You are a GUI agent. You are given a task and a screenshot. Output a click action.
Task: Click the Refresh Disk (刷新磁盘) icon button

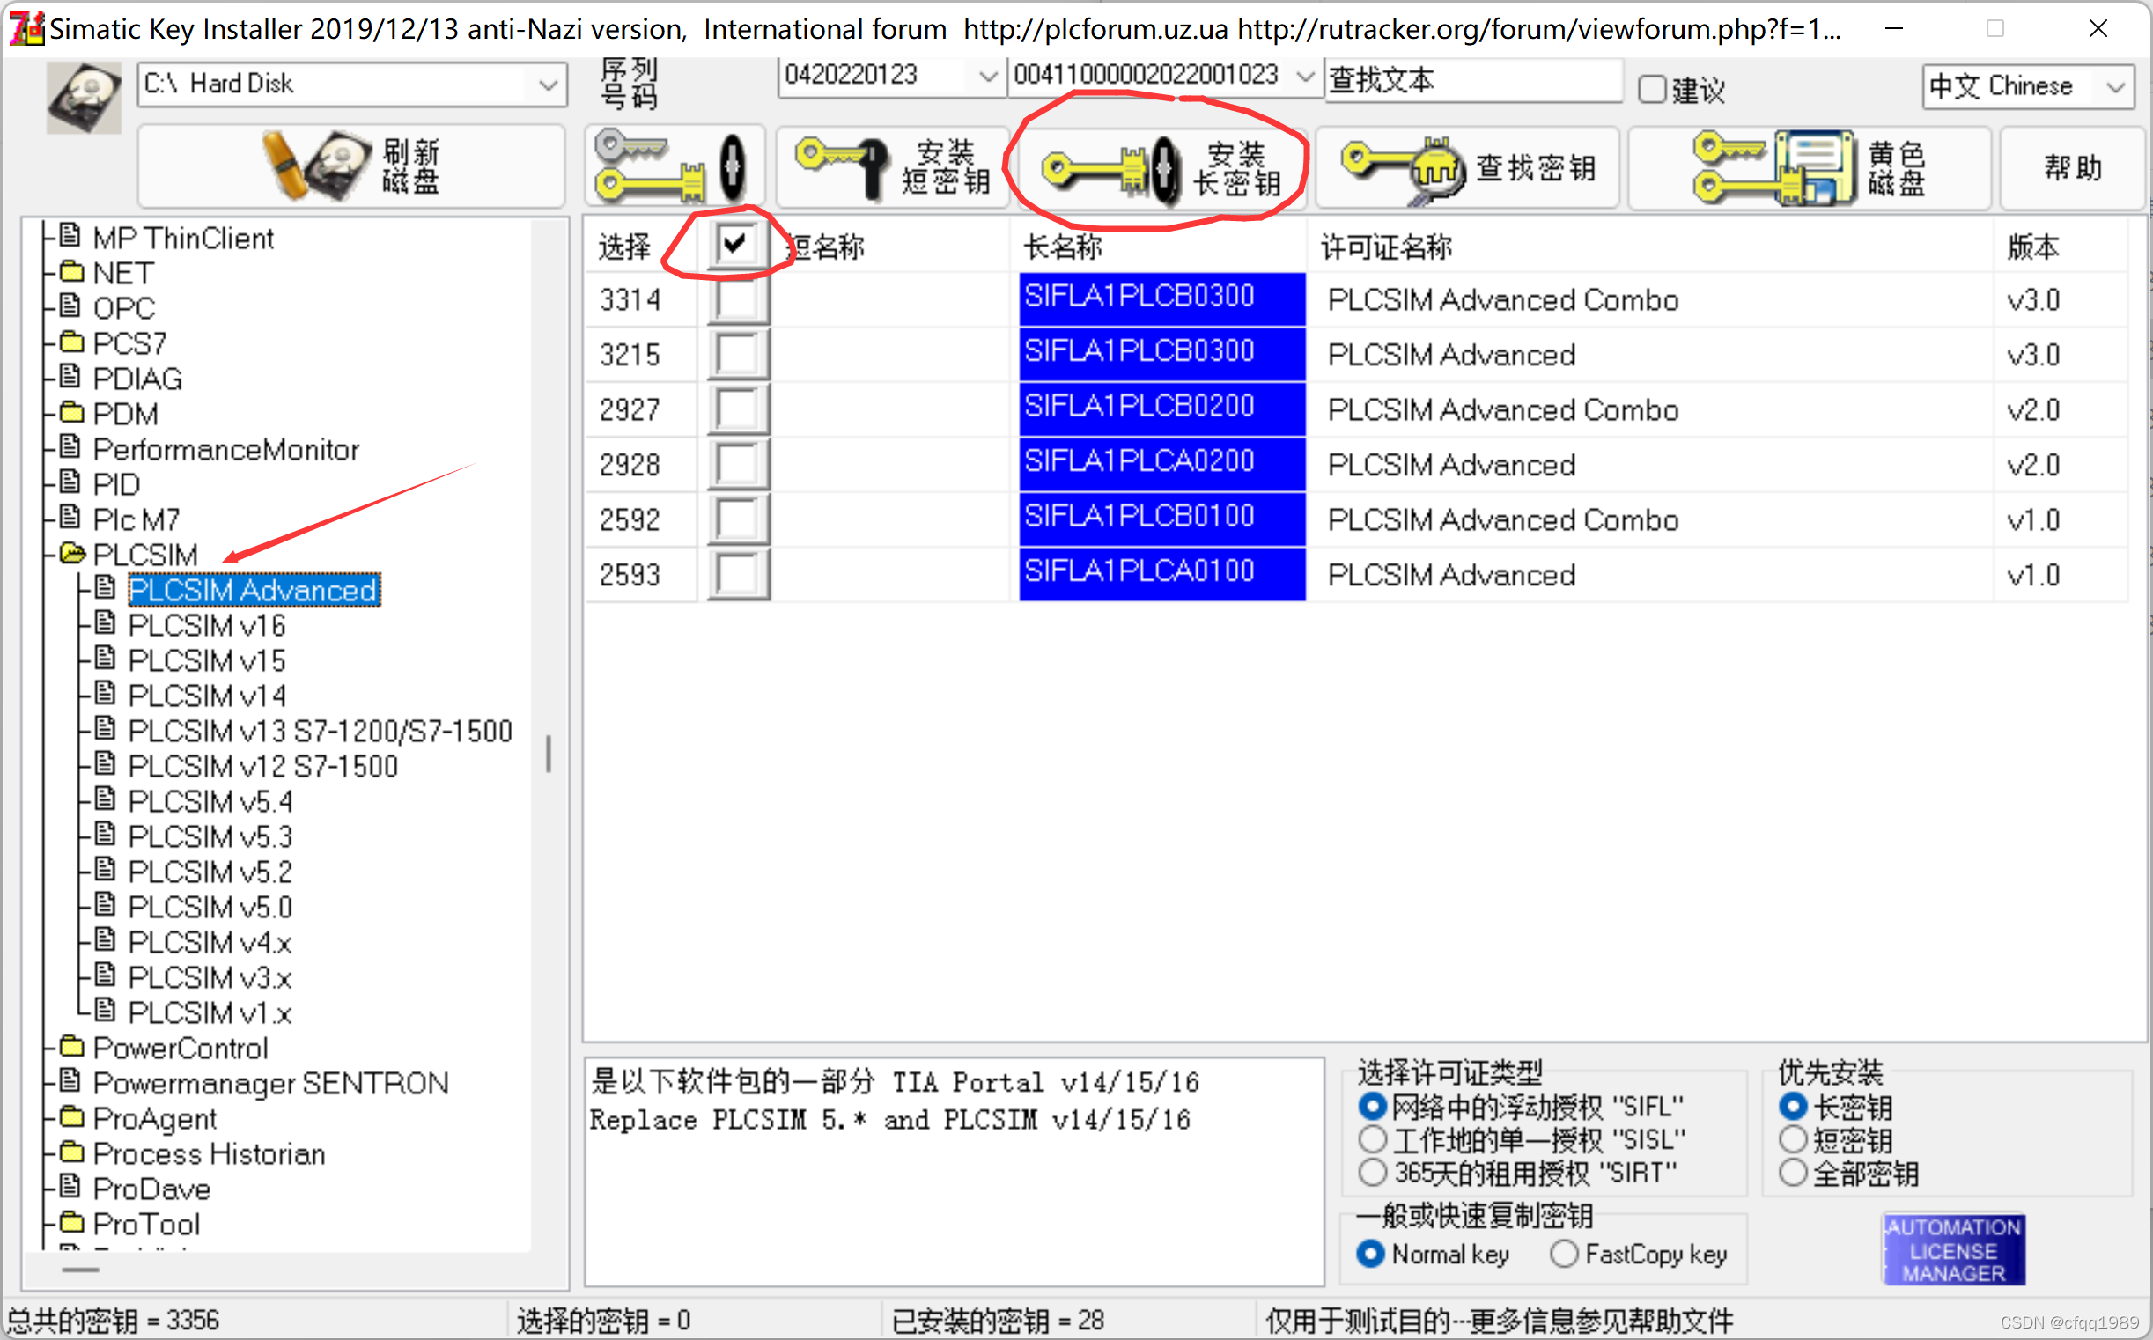pos(351,166)
